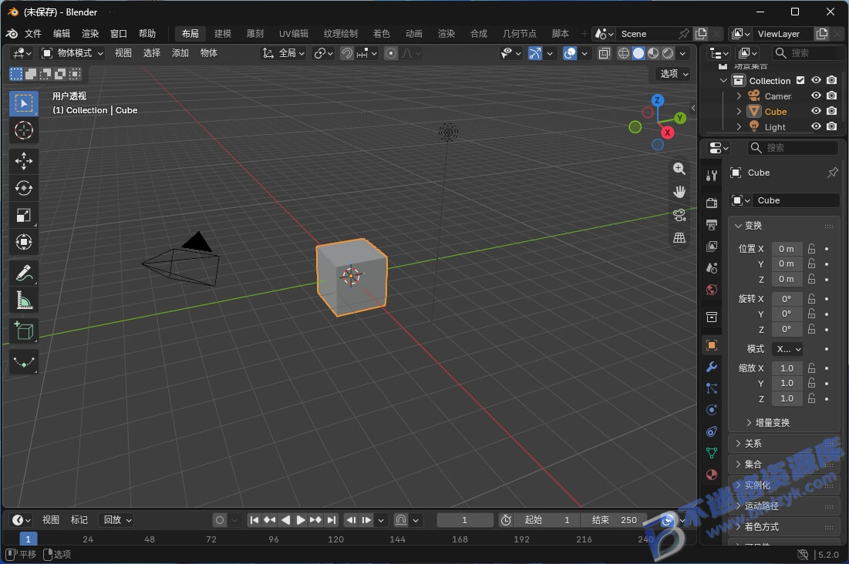Hide the Light via eye icon
Screen dimensions: 849x564
816,126
